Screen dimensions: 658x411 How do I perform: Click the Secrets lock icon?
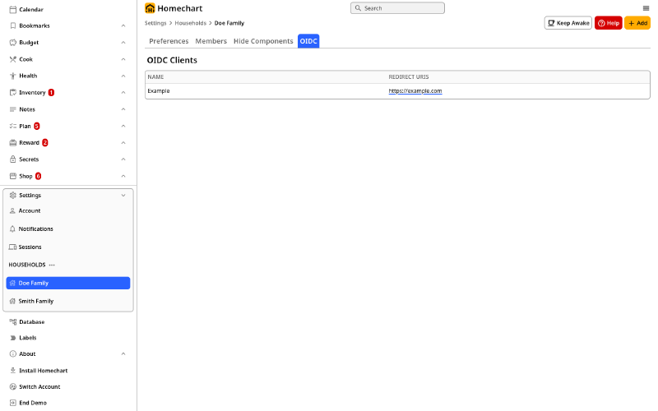pyautogui.click(x=12, y=159)
